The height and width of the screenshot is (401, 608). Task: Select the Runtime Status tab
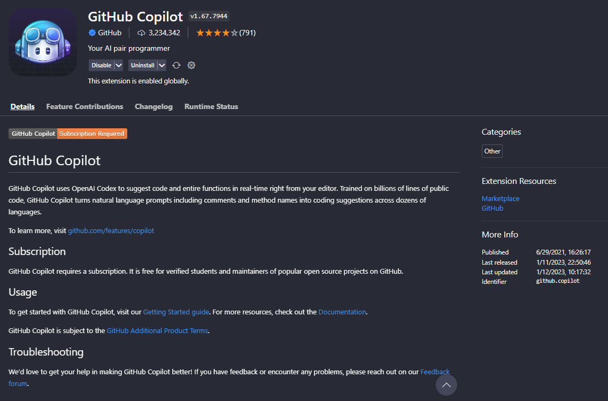pos(211,106)
